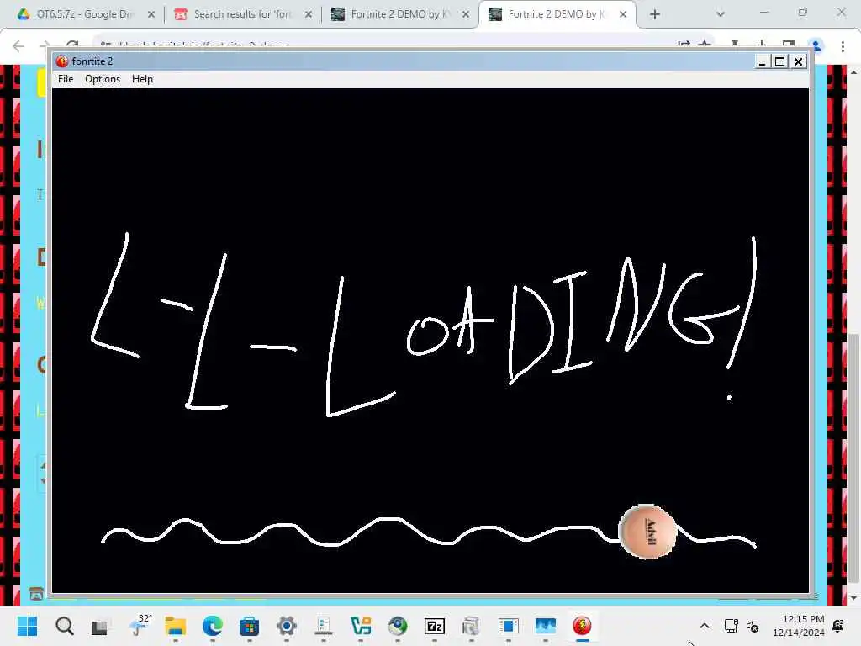The image size is (861, 646).
Task: Open the File menu in fonrtite 2
Action: point(66,79)
